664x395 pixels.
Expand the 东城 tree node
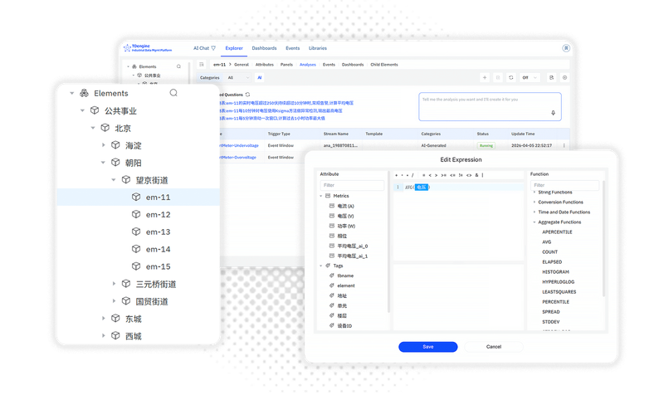coord(103,319)
